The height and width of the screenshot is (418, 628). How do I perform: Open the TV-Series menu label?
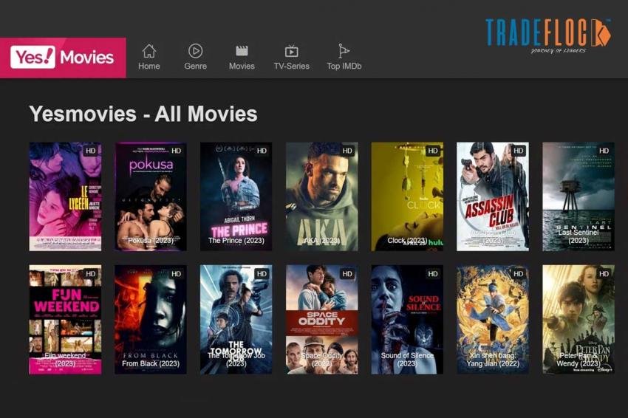click(292, 66)
